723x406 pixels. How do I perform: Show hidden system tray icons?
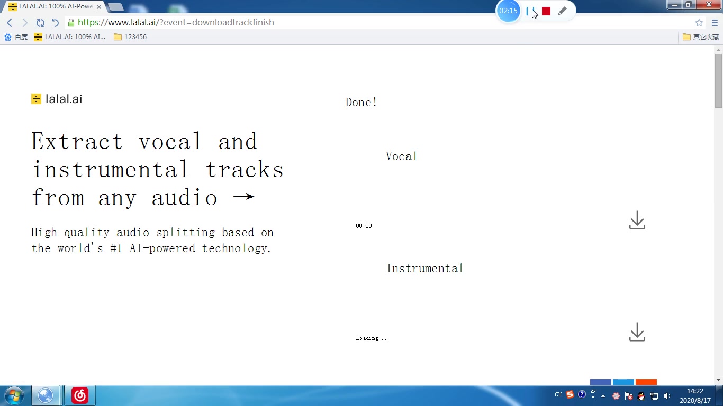click(603, 395)
